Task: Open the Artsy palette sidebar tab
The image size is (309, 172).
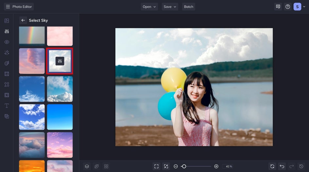Action: pyautogui.click(x=7, y=63)
